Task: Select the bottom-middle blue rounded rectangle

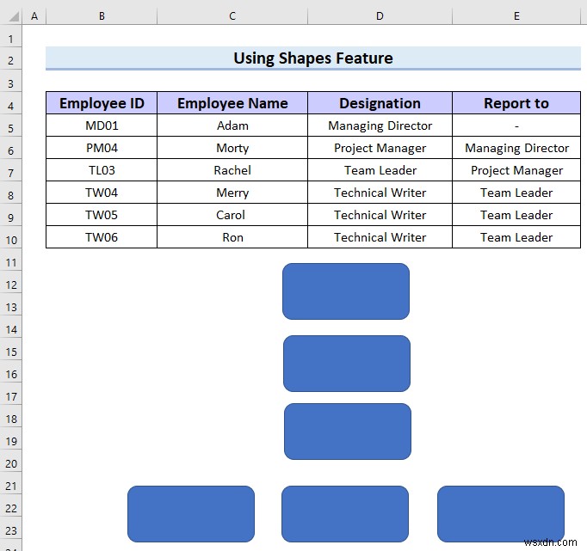Action: tap(345, 514)
